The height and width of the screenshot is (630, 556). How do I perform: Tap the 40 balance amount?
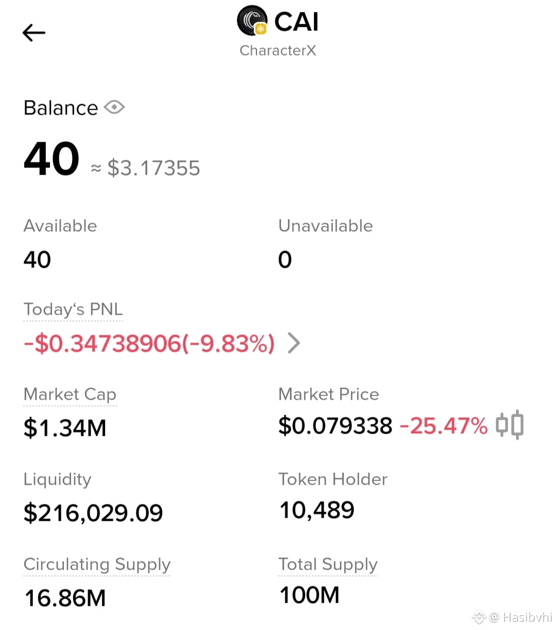click(x=51, y=158)
